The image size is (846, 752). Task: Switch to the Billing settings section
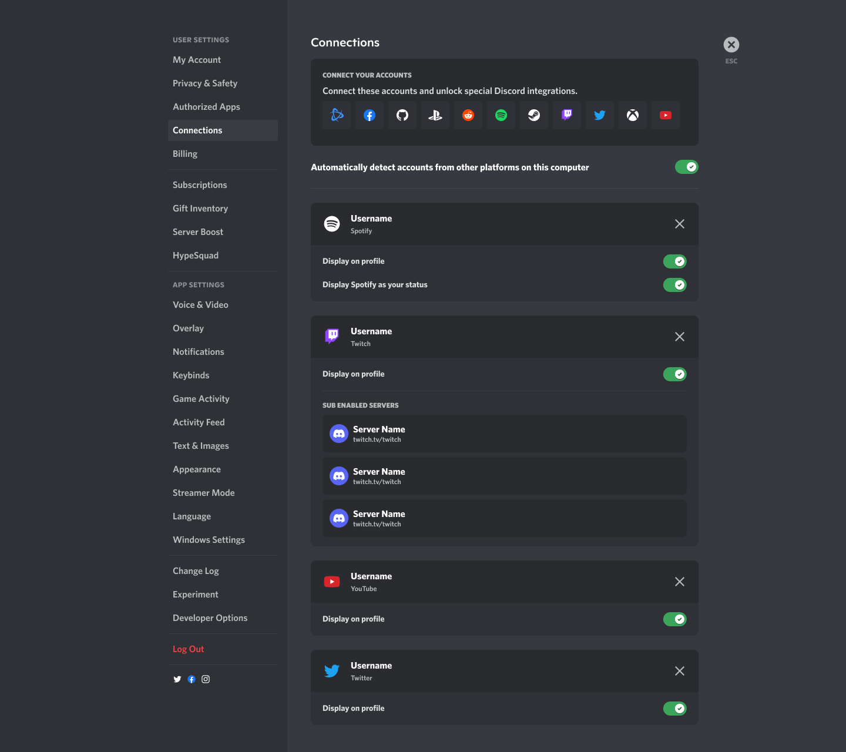pyautogui.click(x=185, y=153)
